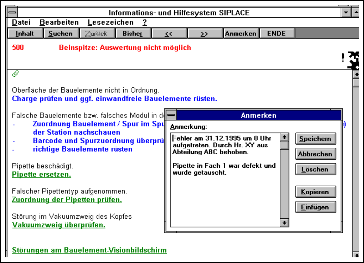This screenshot has width=364, height=263.
Task: Click the text richtige Bauelemente rüsten
Action: coord(83,149)
